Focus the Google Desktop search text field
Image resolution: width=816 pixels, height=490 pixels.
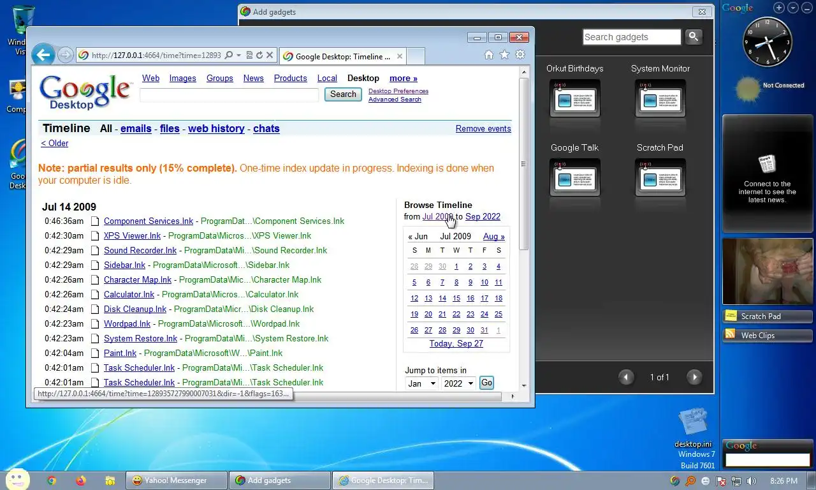tap(229, 95)
